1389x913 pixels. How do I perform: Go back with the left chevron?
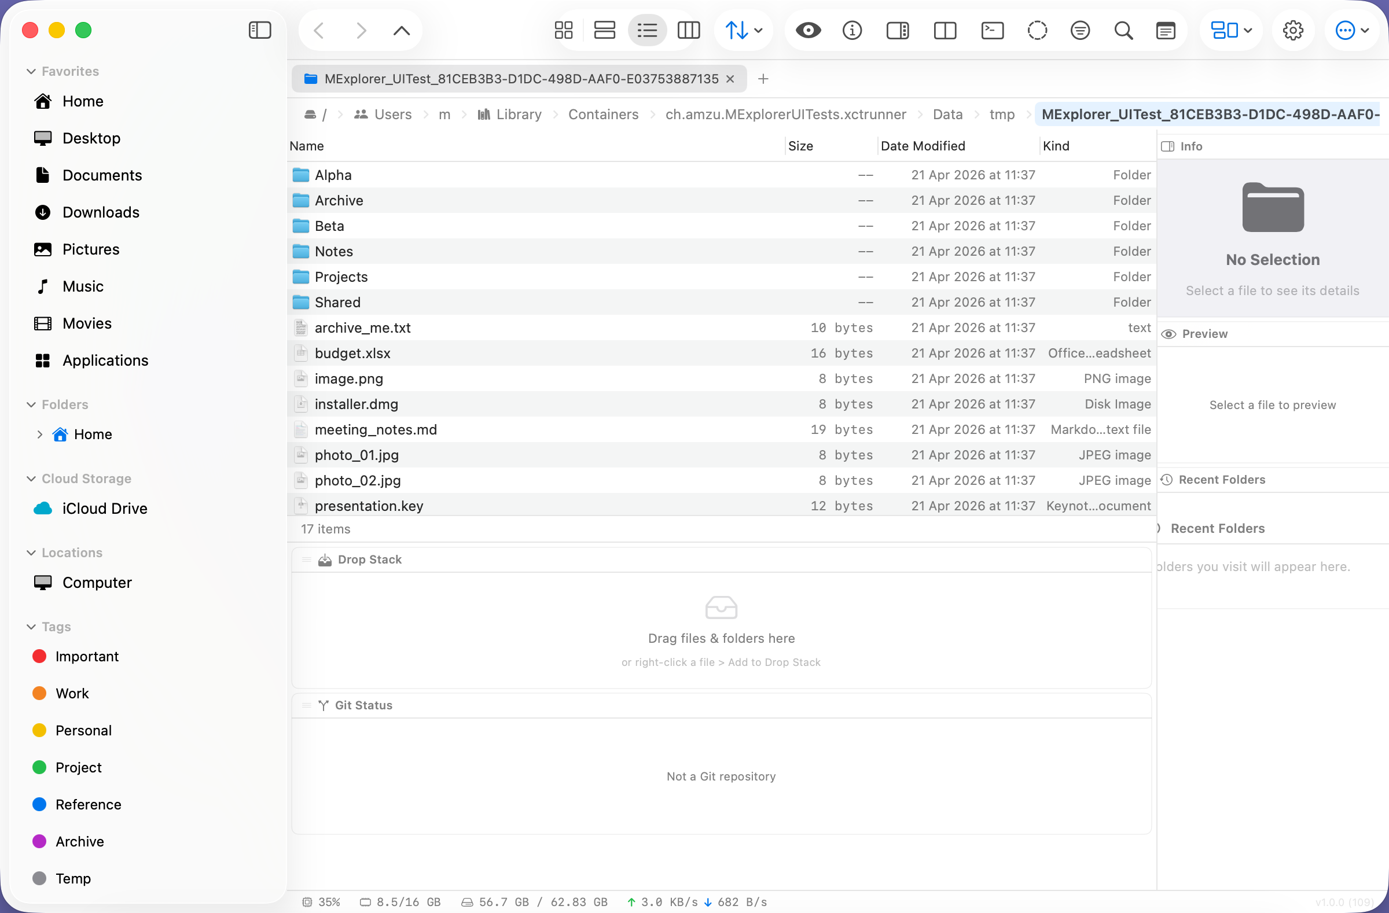tap(319, 30)
